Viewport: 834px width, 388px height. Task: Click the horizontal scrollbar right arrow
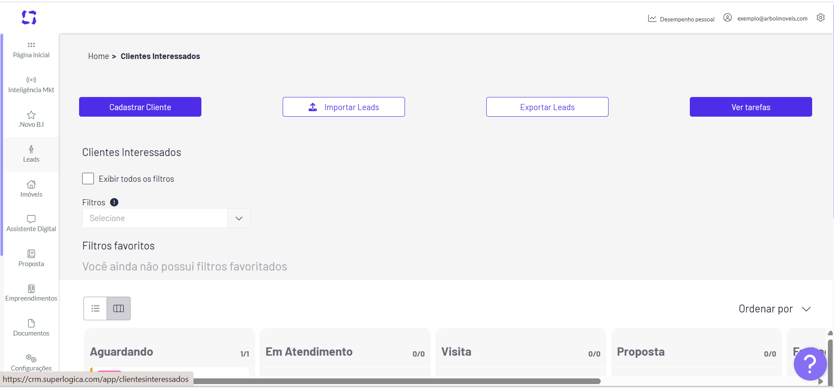pyautogui.click(x=820, y=381)
